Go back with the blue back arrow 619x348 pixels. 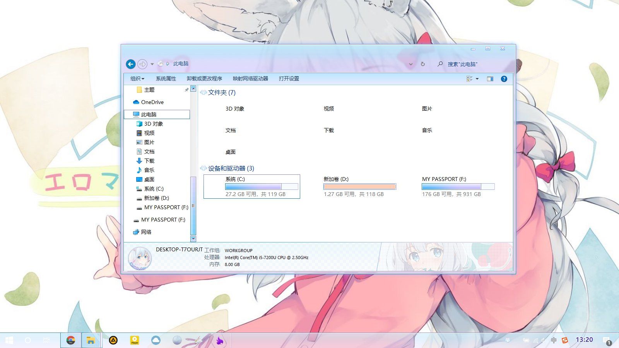pyautogui.click(x=131, y=64)
